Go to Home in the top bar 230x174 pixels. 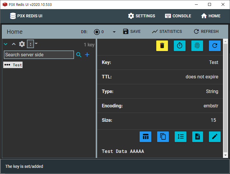(211, 16)
